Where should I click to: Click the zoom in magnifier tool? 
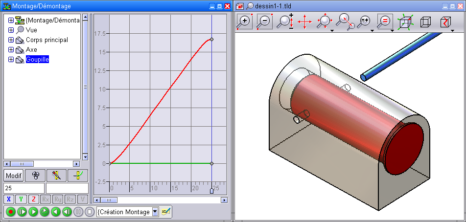[x=245, y=22]
